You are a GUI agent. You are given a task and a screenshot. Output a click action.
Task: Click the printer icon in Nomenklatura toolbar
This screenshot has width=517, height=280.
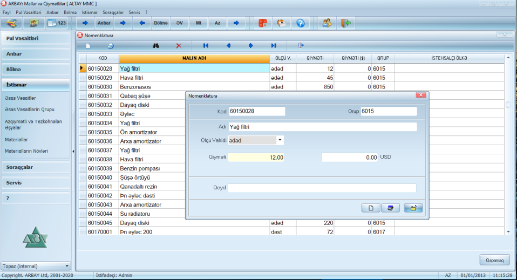click(111, 46)
